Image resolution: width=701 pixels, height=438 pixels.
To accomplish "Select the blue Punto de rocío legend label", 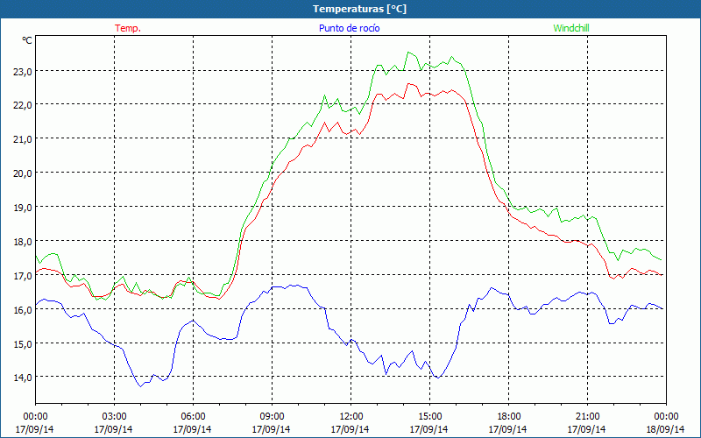I will (349, 28).
